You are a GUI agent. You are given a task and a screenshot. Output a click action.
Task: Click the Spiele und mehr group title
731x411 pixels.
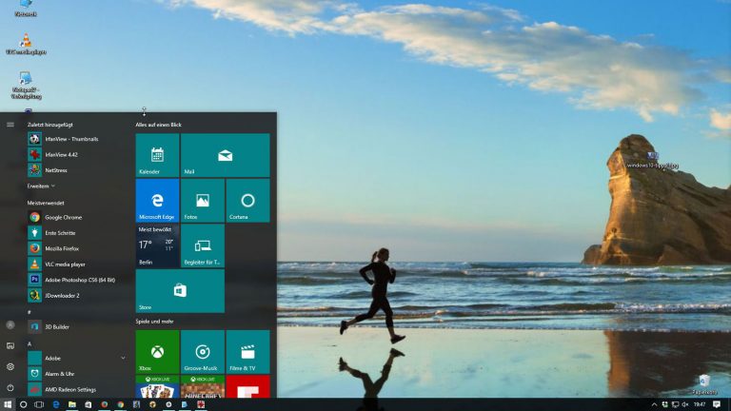tap(154, 321)
